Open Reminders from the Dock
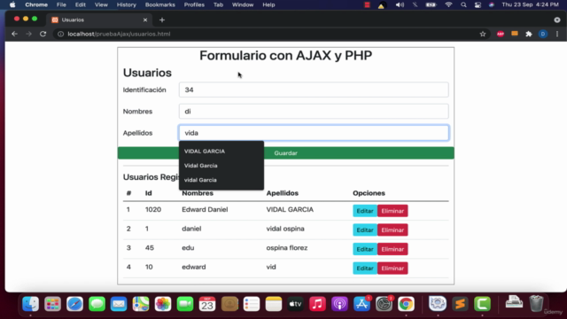Viewport: 567px width, 319px height. click(x=252, y=304)
